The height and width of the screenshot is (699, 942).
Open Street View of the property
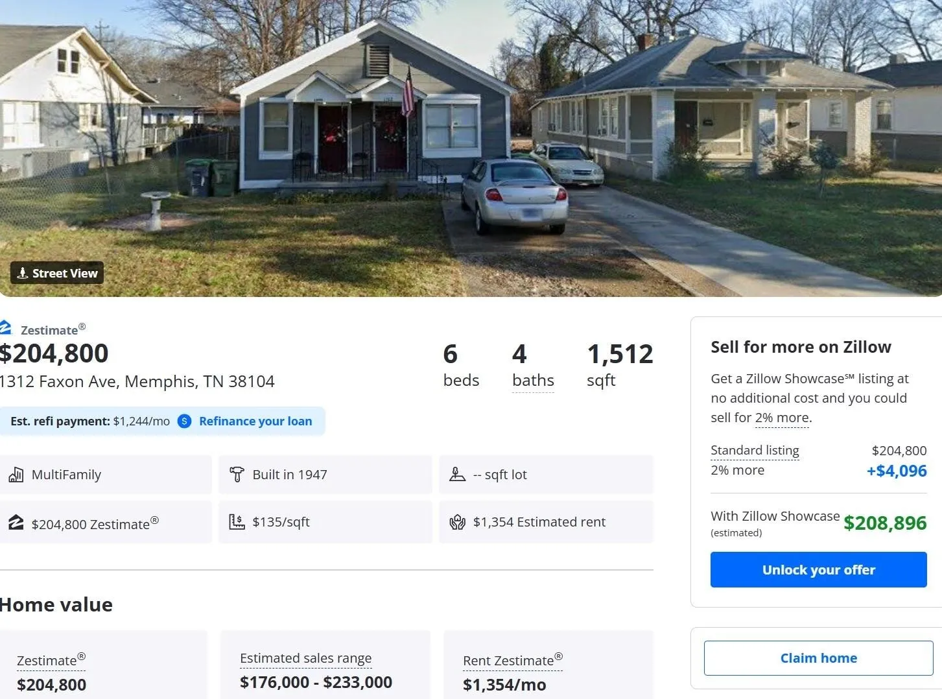(57, 273)
